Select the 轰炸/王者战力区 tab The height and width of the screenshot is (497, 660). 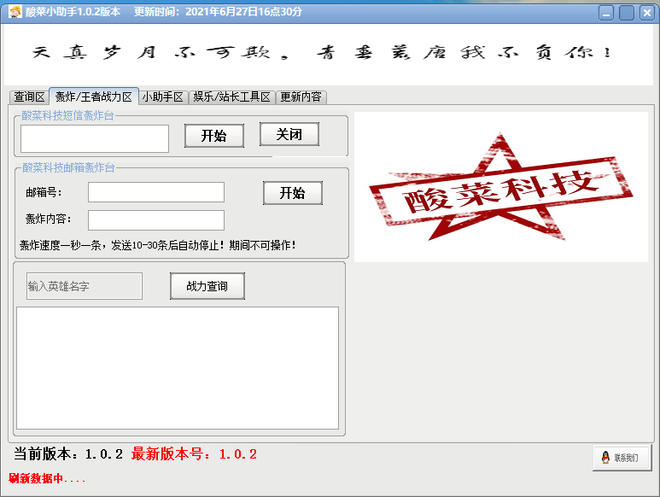94,97
